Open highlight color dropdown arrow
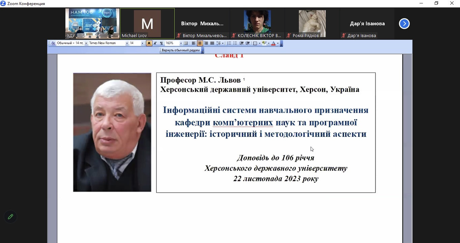This screenshot has height=243, width=460. 268,43
